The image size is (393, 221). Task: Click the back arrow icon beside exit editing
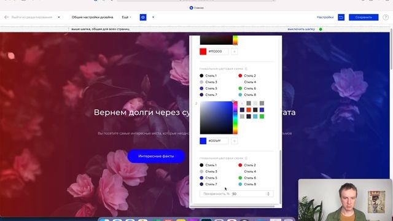click(7, 17)
